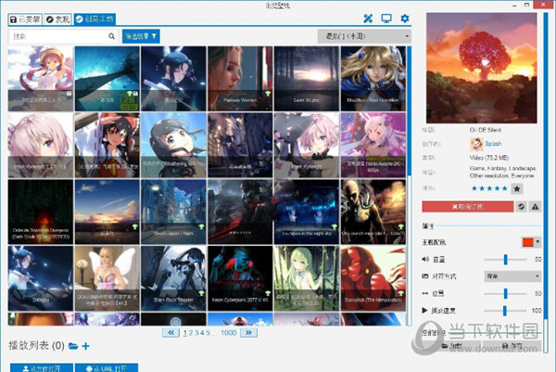Switch to the 已安装 installed tab
This screenshot has width=556, height=372.
click(x=25, y=19)
